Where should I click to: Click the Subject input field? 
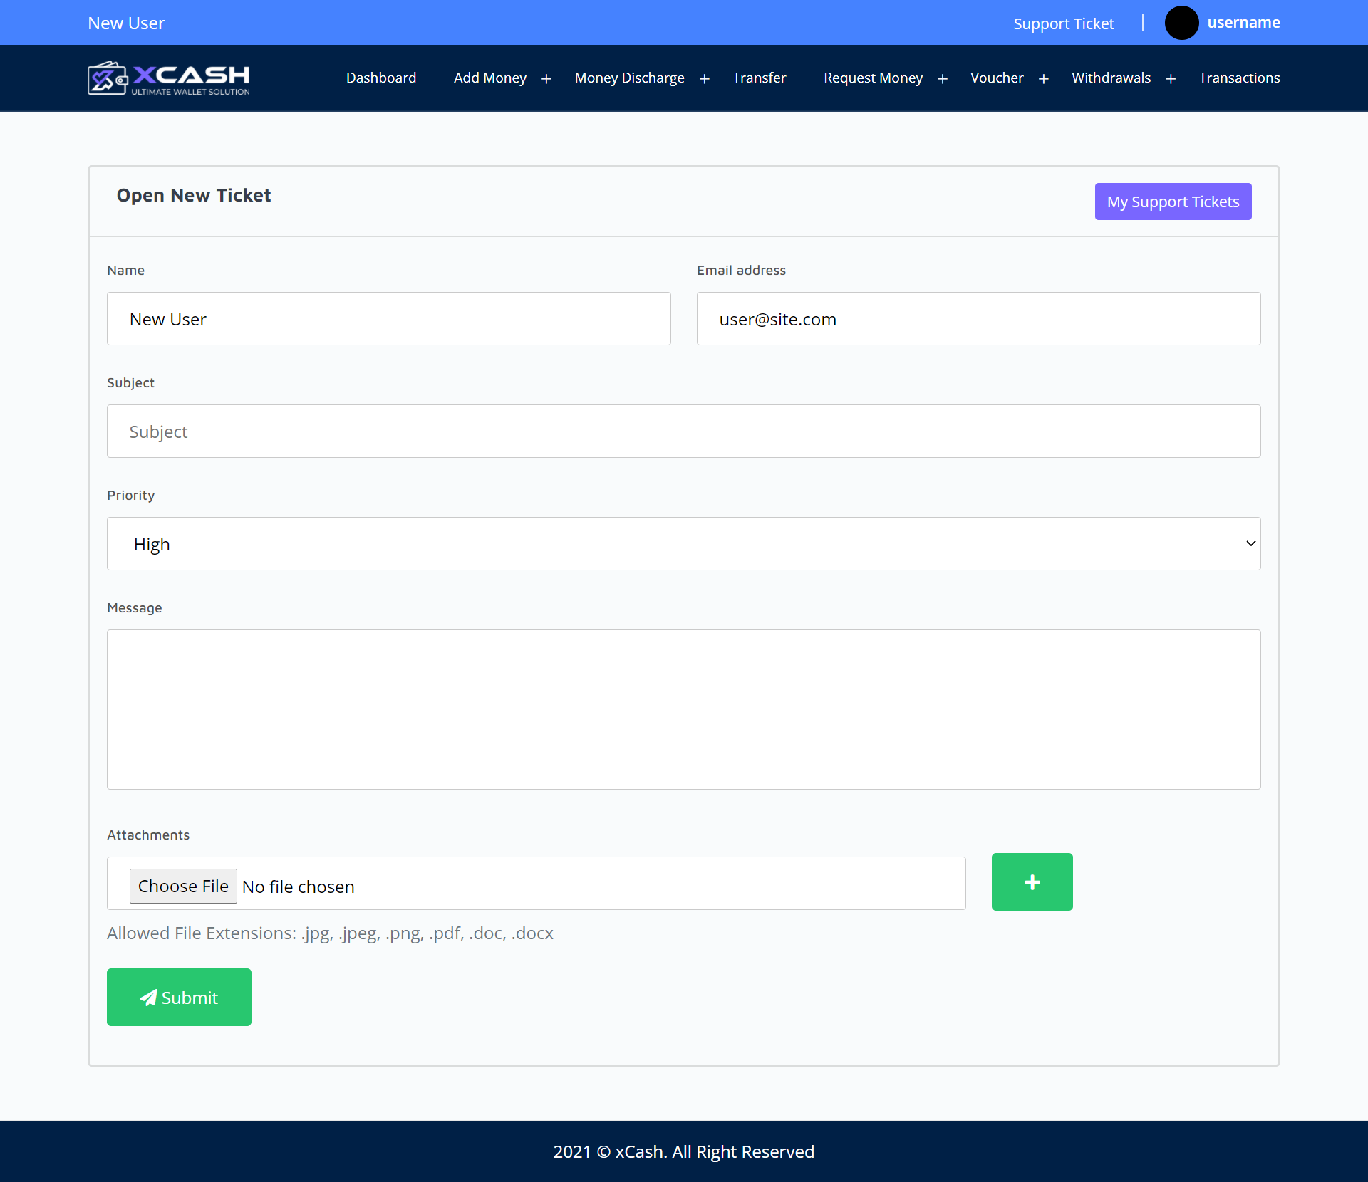(x=683, y=432)
